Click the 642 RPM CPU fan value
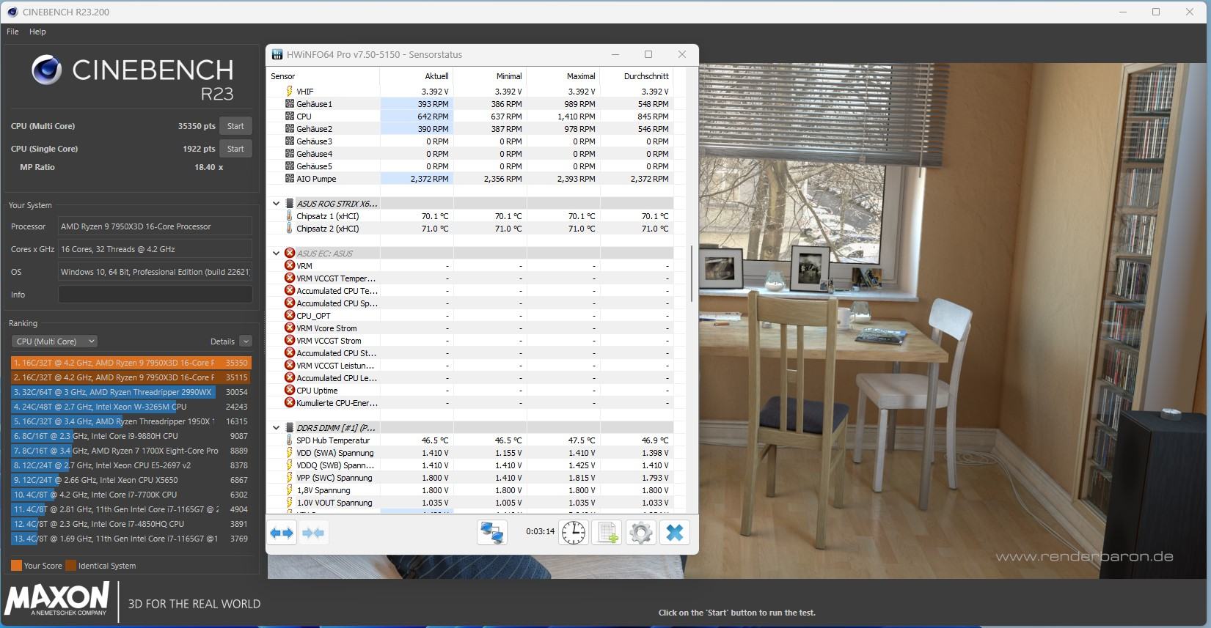This screenshot has width=1211, height=628. 433,117
